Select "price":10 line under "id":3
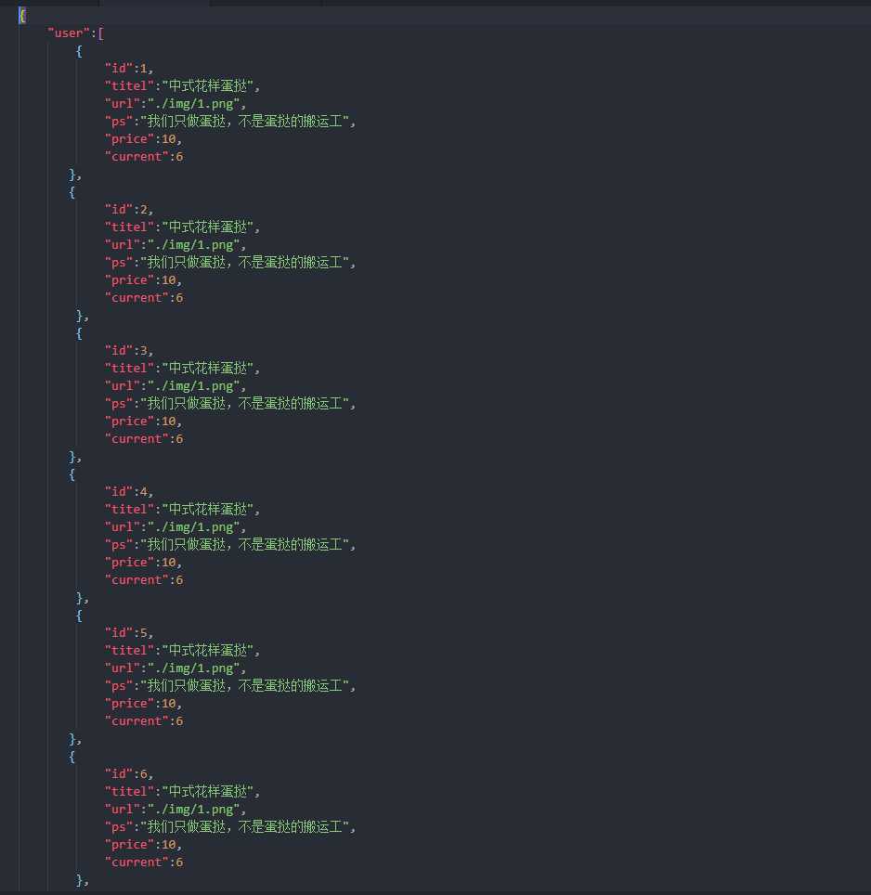This screenshot has height=895, width=871. tap(143, 422)
